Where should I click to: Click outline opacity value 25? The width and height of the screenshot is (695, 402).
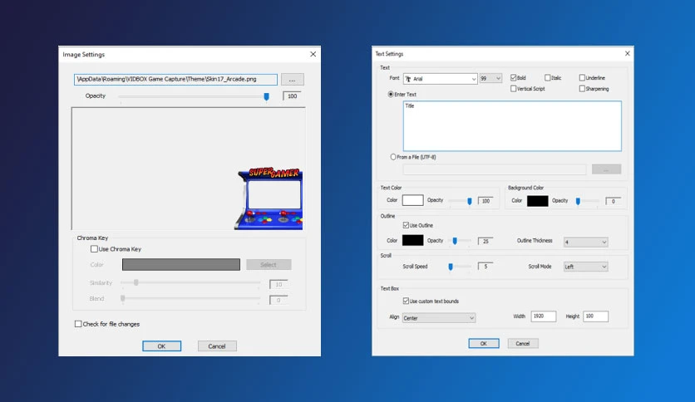[x=486, y=242]
